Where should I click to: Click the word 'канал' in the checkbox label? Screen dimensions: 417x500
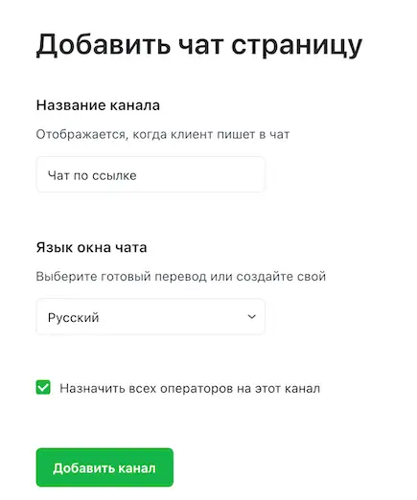coord(302,389)
